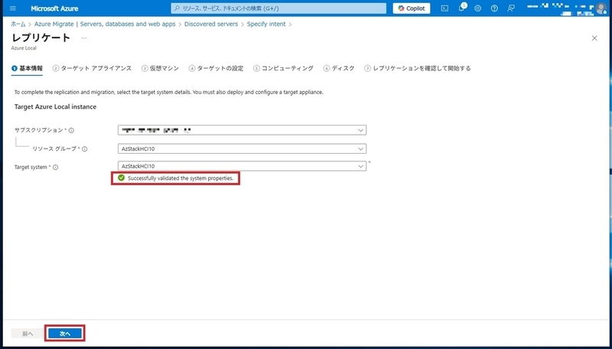Expand the リソース グループ dropdown

242,148
